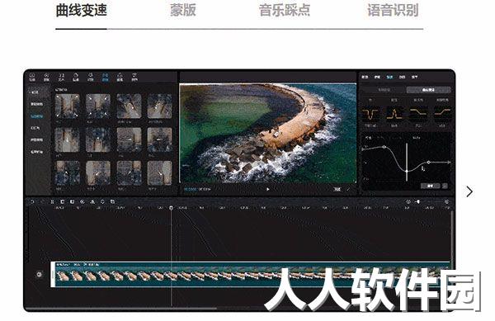Apply the step-down speed curve preset

coord(418,114)
